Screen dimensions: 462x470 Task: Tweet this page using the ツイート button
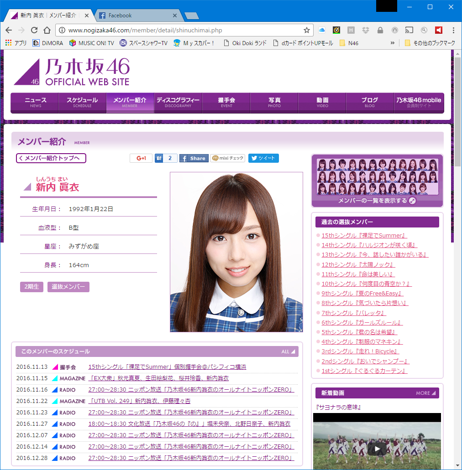(263, 158)
